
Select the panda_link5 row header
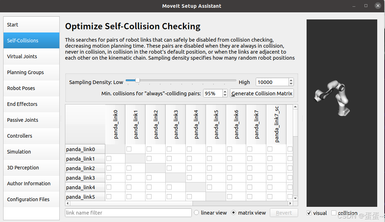(x=85, y=197)
